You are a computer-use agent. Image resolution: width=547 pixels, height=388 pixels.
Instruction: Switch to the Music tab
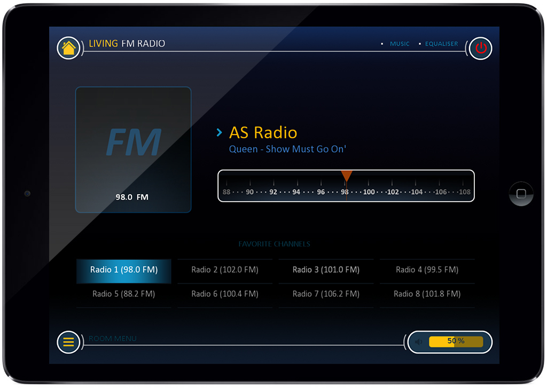click(x=400, y=44)
